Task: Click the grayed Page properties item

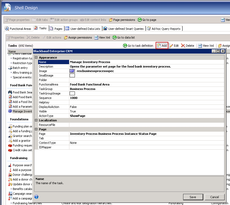Action: [x=17, y=20]
